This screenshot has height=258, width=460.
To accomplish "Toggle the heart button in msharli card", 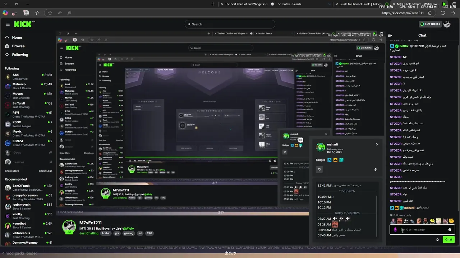I will click(x=319, y=169).
